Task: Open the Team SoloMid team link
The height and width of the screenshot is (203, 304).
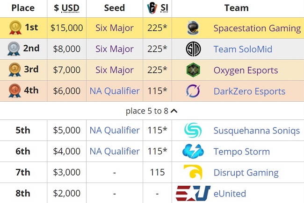Action: pyautogui.click(x=243, y=49)
